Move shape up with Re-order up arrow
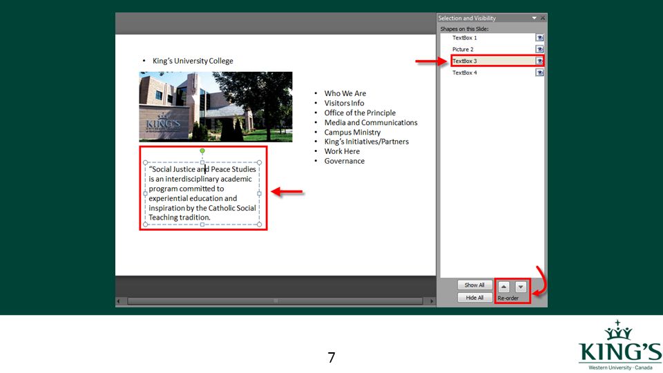Viewport: 663px width, 373px height. (x=503, y=287)
